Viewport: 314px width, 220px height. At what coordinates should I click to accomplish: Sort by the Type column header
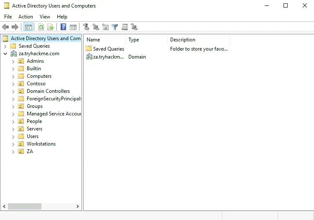click(147, 40)
